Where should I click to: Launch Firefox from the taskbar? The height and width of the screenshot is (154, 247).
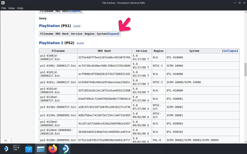point(53,148)
